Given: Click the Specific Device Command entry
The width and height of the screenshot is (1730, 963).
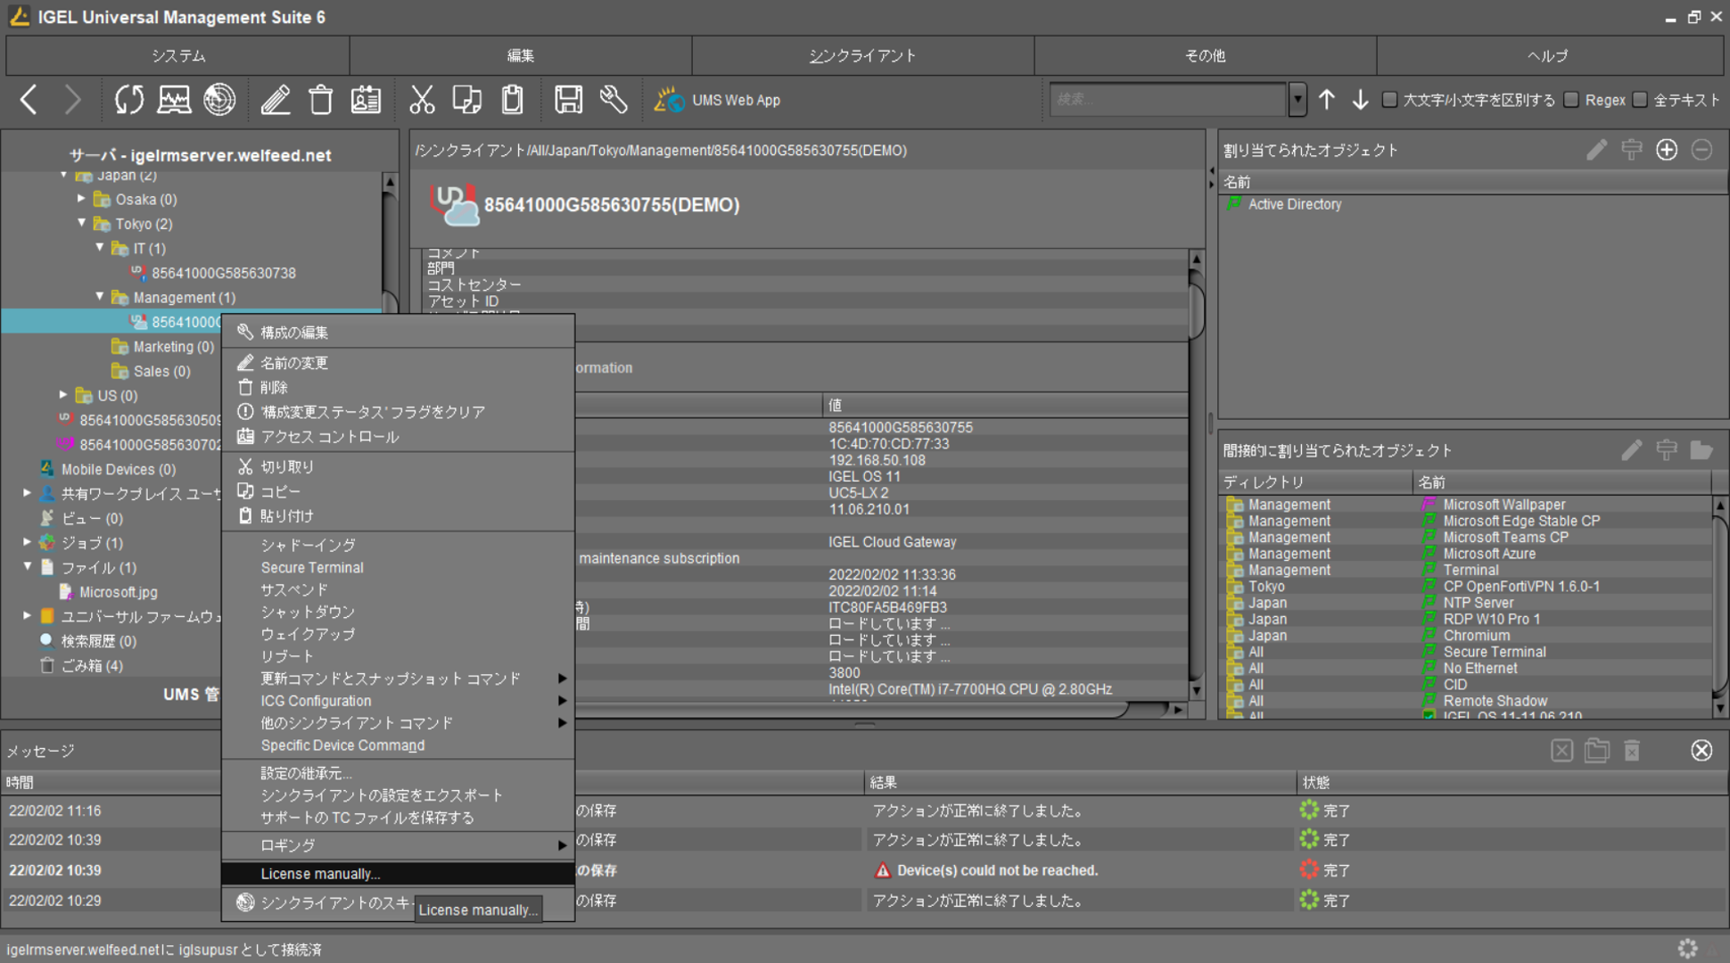Looking at the screenshot, I should tap(342, 745).
